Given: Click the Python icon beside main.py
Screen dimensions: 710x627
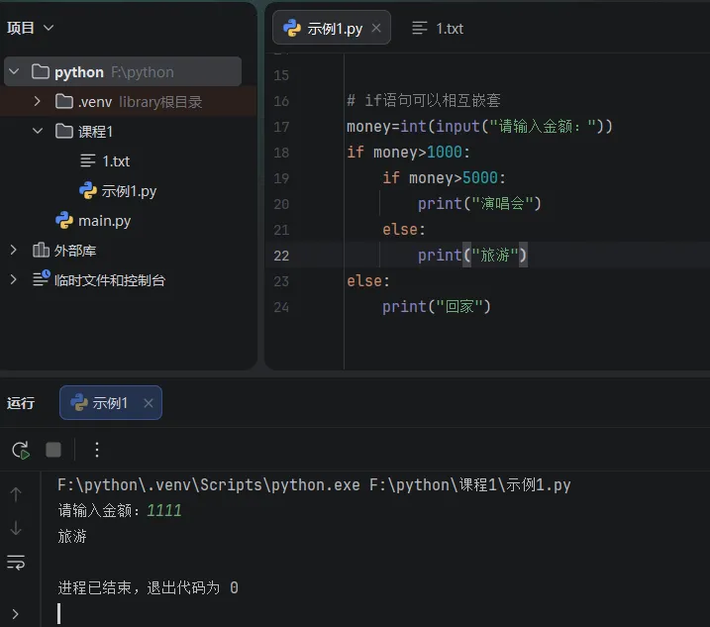Looking at the screenshot, I should [64, 220].
